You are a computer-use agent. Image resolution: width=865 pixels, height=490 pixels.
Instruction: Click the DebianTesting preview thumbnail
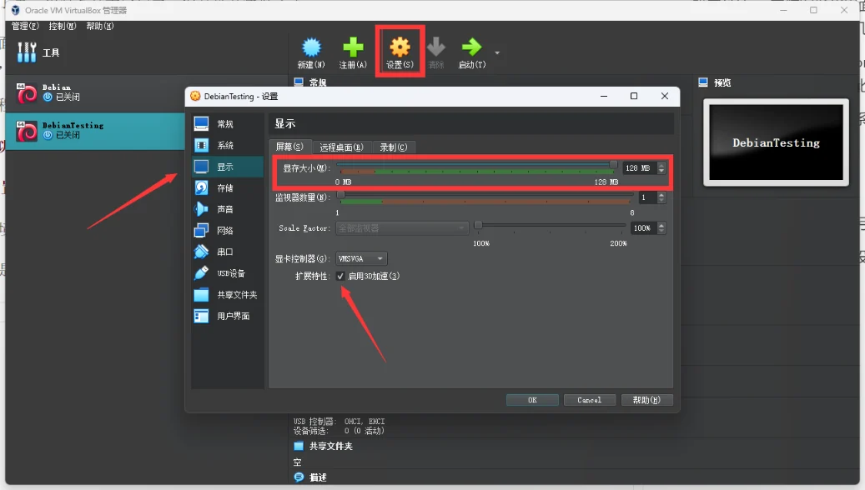click(776, 142)
